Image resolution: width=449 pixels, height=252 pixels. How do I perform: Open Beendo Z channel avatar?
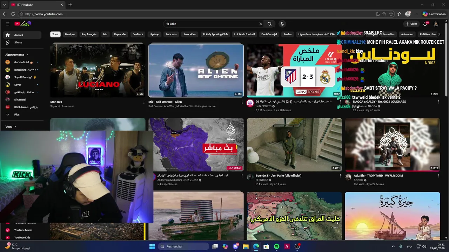pyautogui.click(x=250, y=177)
